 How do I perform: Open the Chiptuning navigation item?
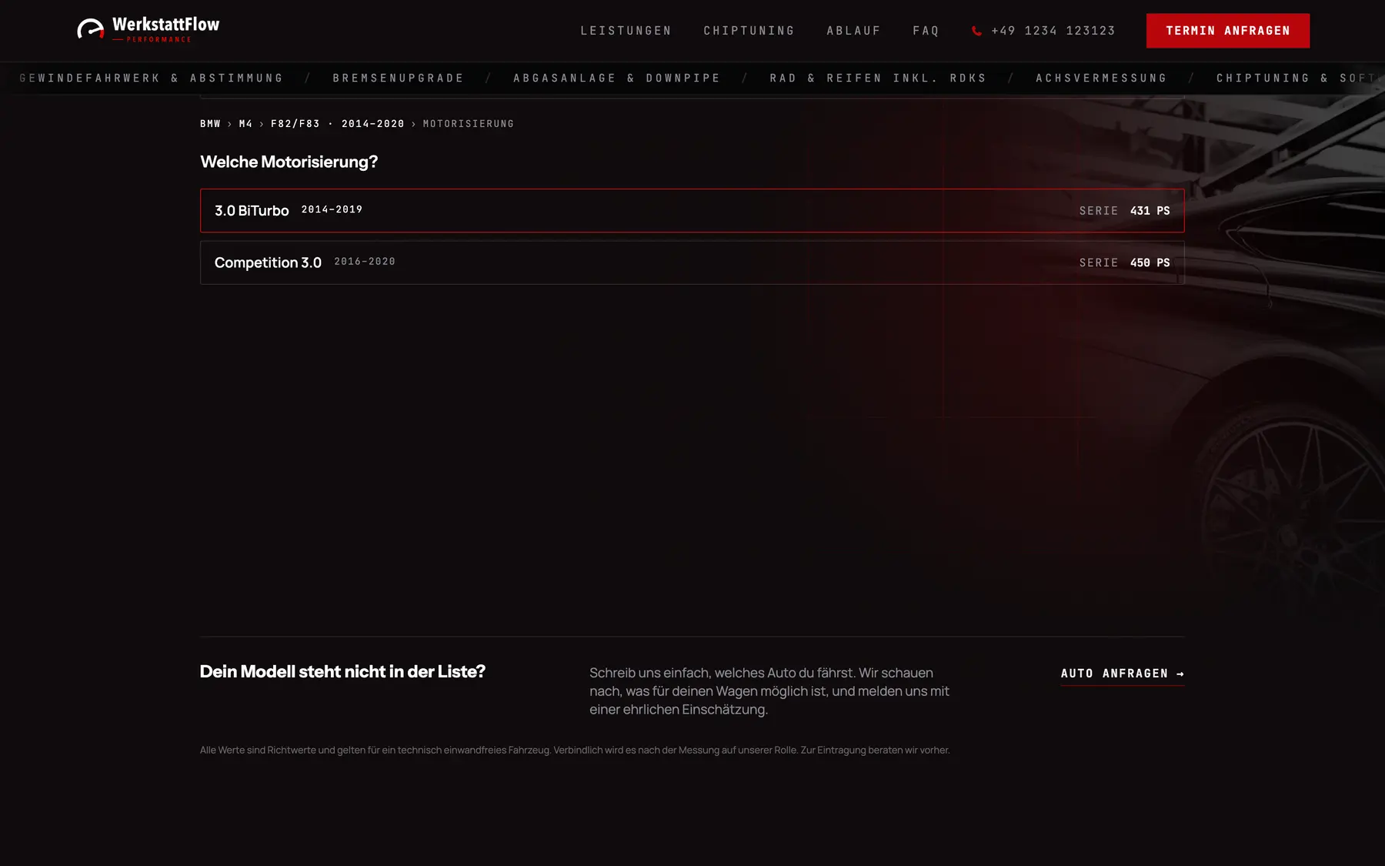pyautogui.click(x=749, y=31)
